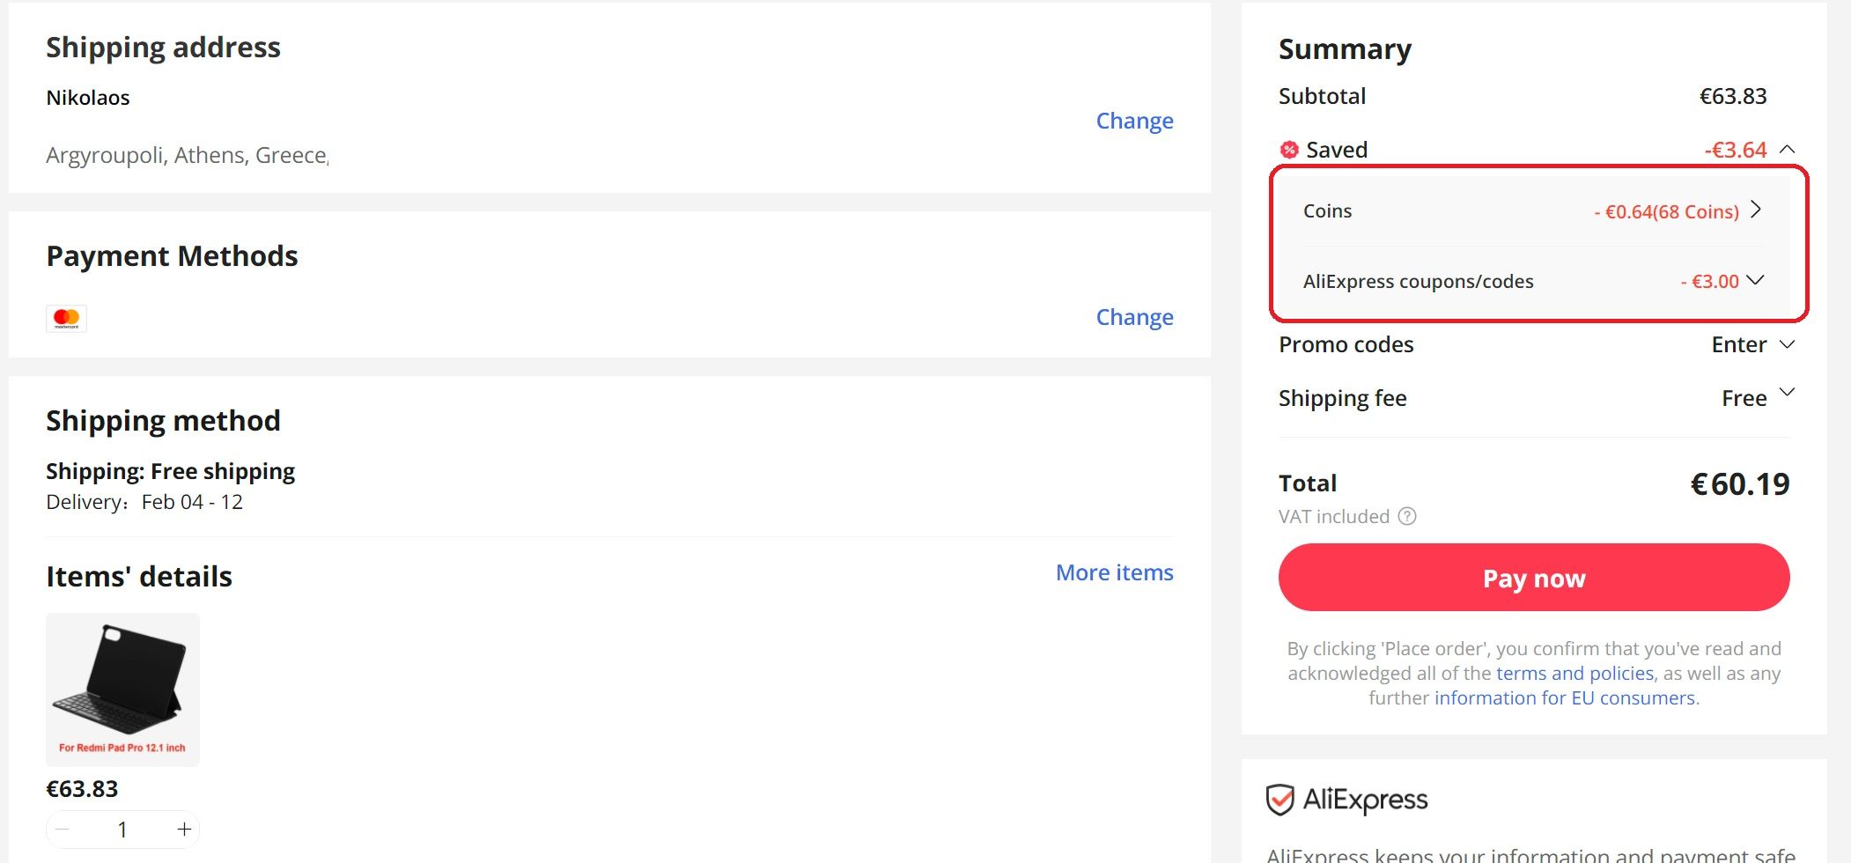
Task: Change the payment method
Action: click(1134, 317)
